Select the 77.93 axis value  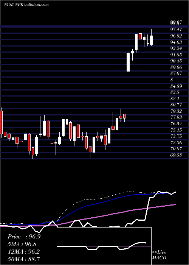point(176,117)
